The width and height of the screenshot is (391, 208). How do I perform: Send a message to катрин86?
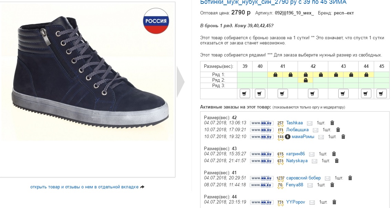(311, 154)
